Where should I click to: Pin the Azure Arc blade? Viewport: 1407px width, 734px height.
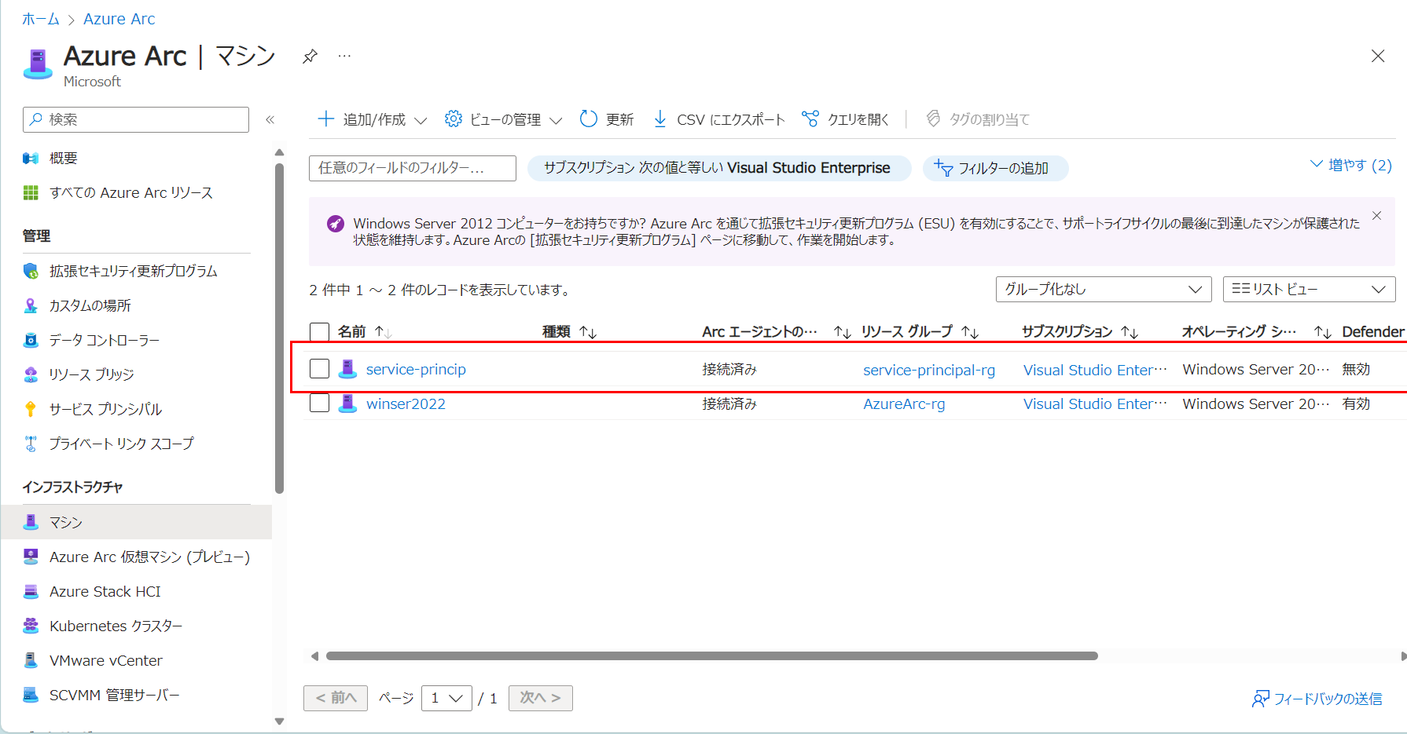(x=310, y=57)
